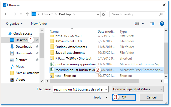Click horizontal scrollbar right arrow
Screen dimensions: 171x107
(161, 81)
